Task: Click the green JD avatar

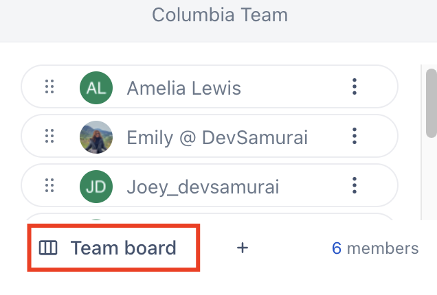Action: click(x=96, y=185)
